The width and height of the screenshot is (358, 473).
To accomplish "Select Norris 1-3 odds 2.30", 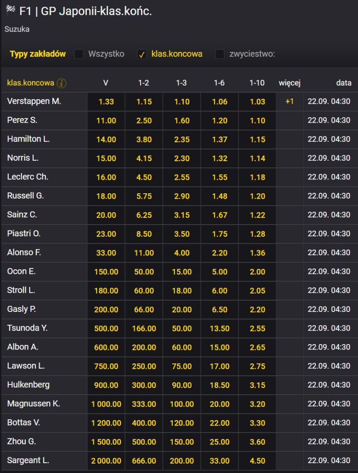I will (182, 158).
